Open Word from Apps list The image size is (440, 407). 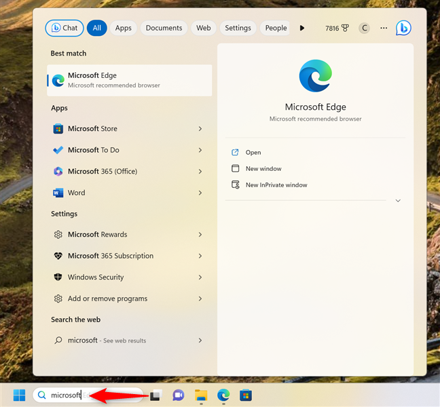(130, 193)
